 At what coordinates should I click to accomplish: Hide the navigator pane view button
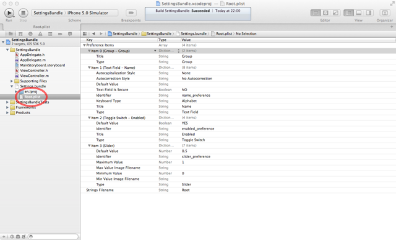click(349, 12)
